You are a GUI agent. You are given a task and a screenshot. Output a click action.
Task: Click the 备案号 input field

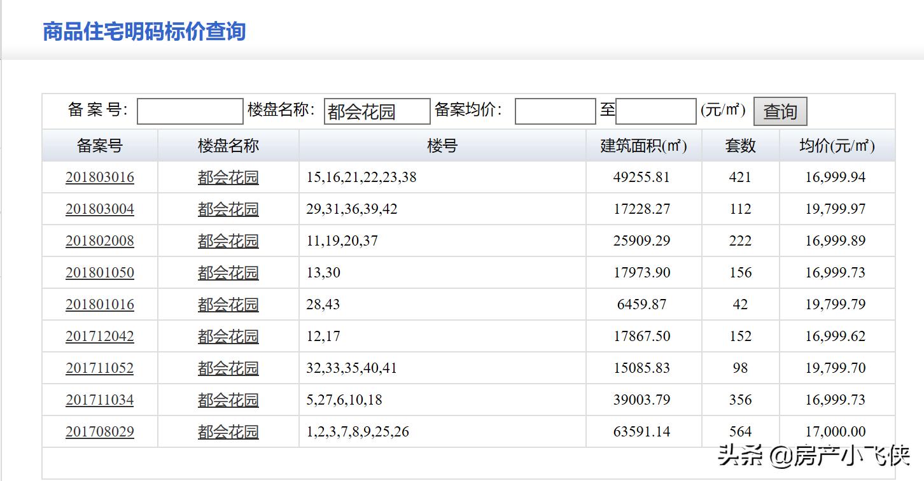pyautogui.click(x=190, y=111)
